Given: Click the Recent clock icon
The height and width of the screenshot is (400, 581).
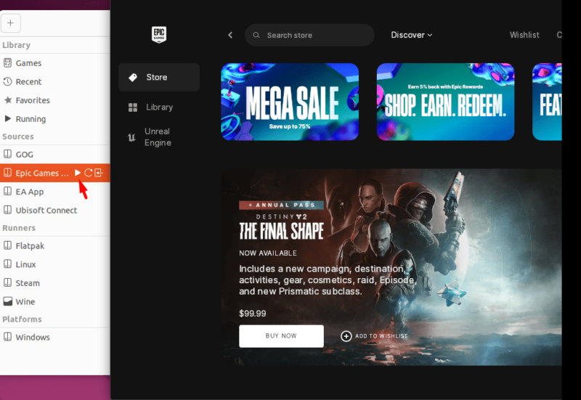Looking at the screenshot, I should (x=7, y=81).
